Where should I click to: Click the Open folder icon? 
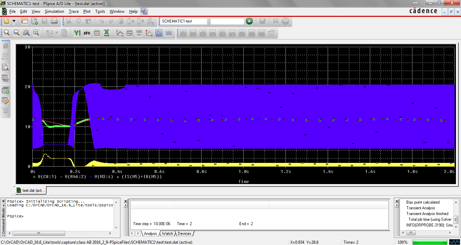(25, 21)
